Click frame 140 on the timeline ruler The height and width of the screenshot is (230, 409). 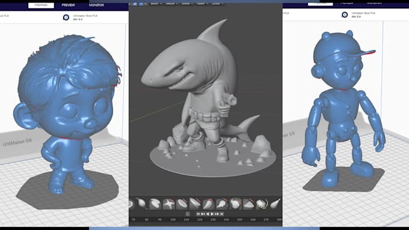(x=226, y=220)
